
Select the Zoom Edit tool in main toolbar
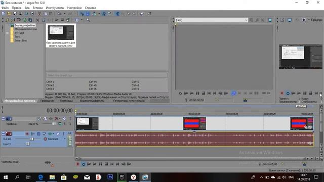pos(134,14)
